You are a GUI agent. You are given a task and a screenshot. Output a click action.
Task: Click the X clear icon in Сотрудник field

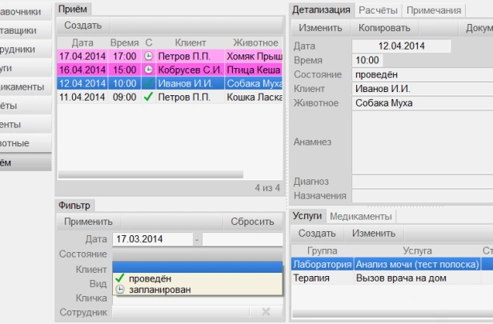point(266,312)
